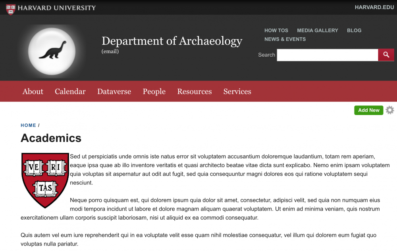Go to the Dataverse menu item
Viewport: 397px width, 251px height.
click(x=114, y=92)
